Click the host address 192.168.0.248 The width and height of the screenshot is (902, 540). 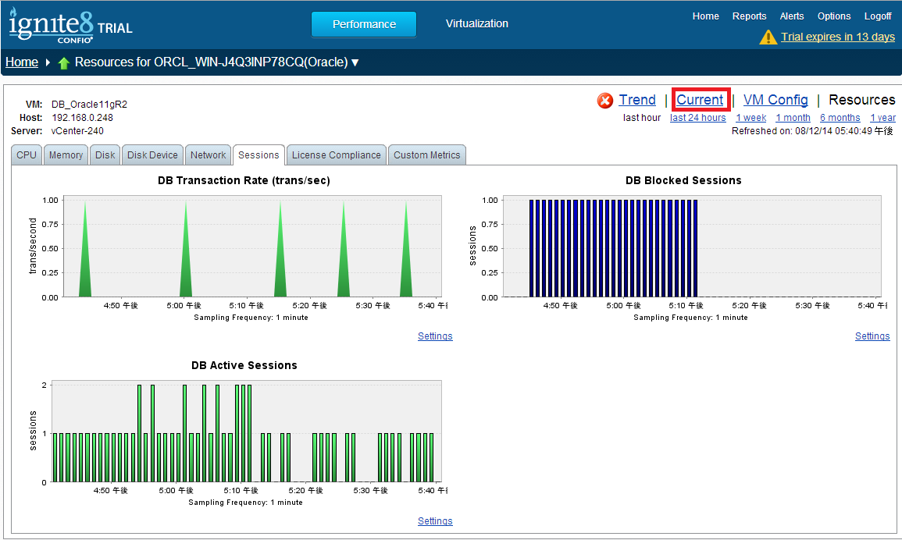pos(82,118)
